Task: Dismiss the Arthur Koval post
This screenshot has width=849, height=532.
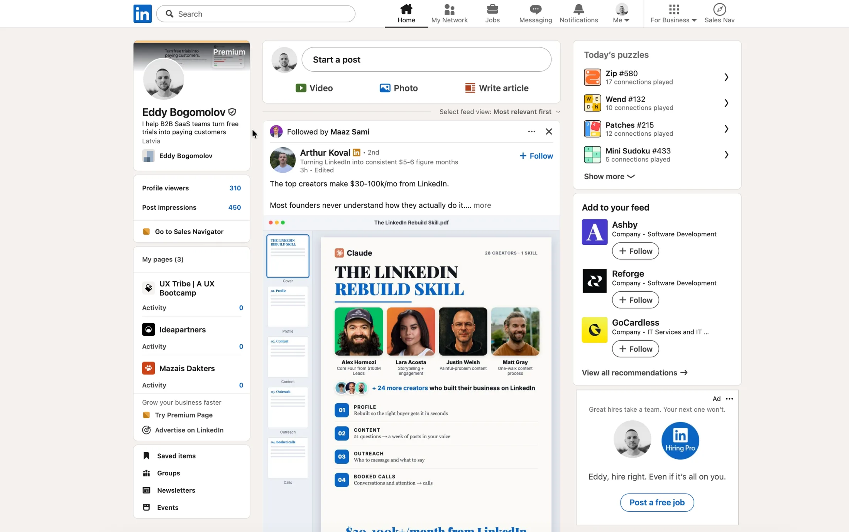Action: [x=549, y=131]
